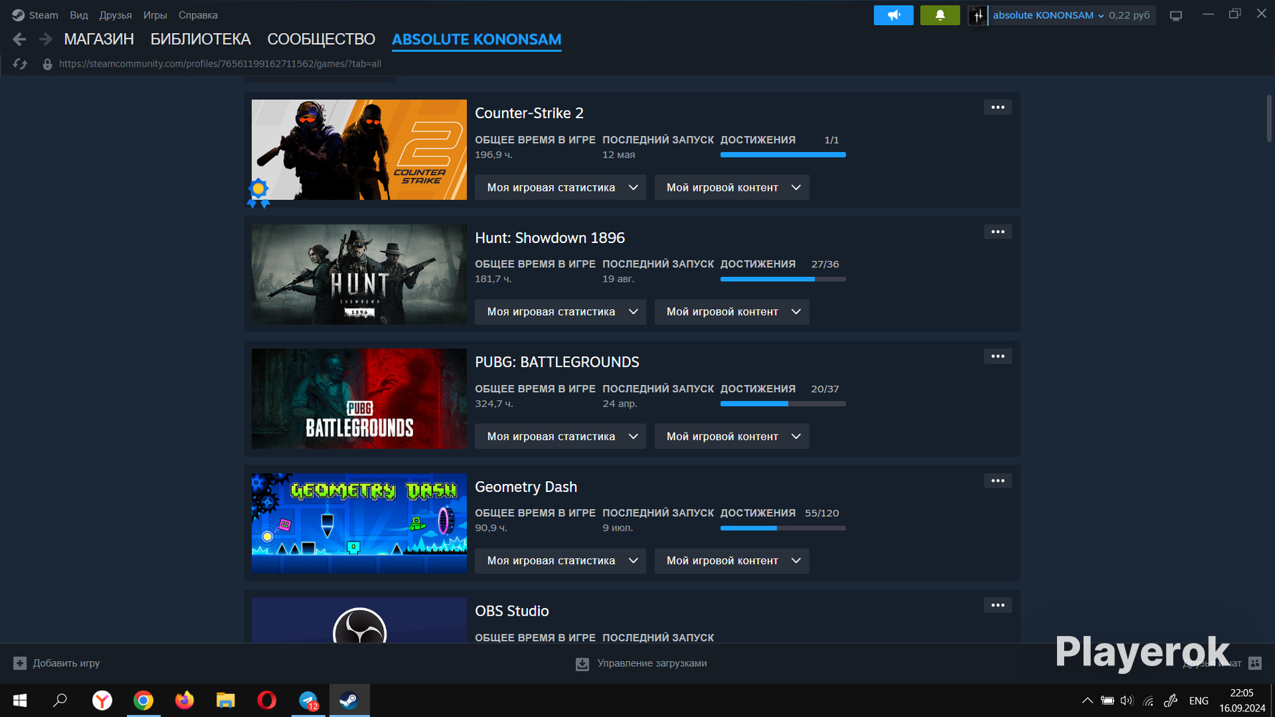Expand Hunt: Showdown game content dropdown
Screen dimensions: 1275x717
click(731, 312)
